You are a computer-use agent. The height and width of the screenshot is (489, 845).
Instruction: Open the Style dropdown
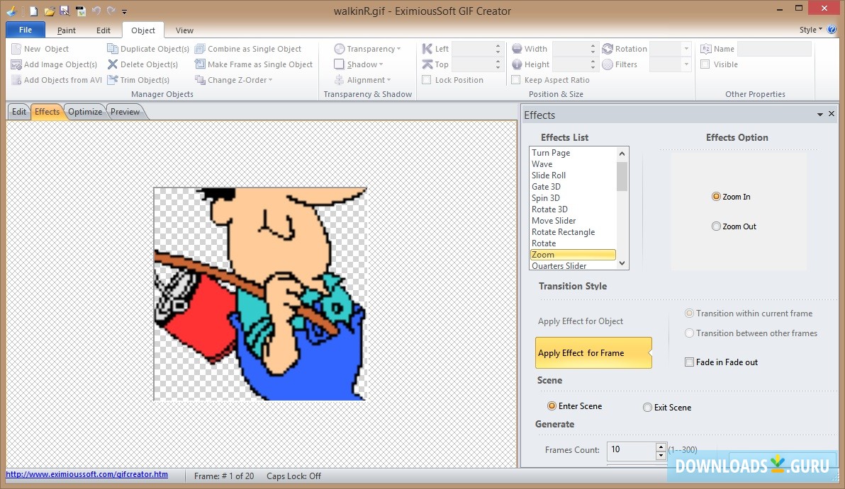point(810,30)
